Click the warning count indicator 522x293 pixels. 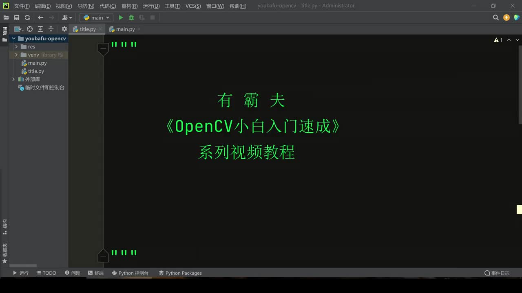pyautogui.click(x=498, y=40)
